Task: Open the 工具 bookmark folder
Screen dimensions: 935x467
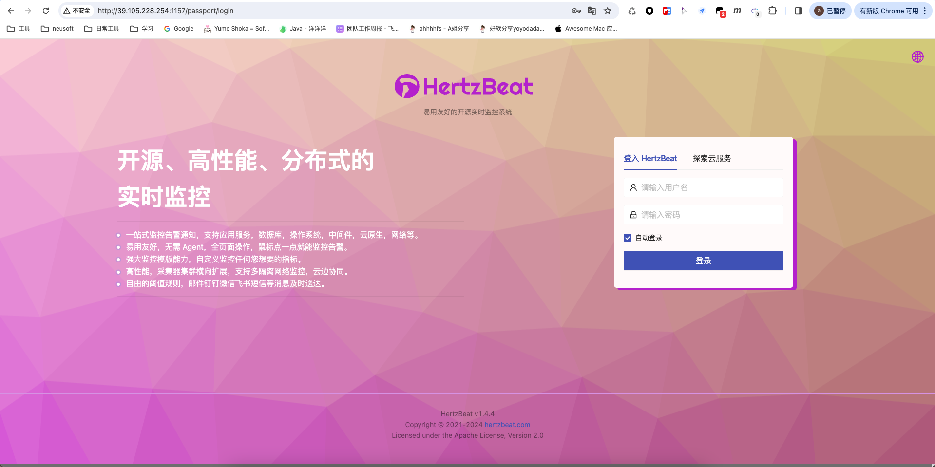Action: pyautogui.click(x=19, y=29)
